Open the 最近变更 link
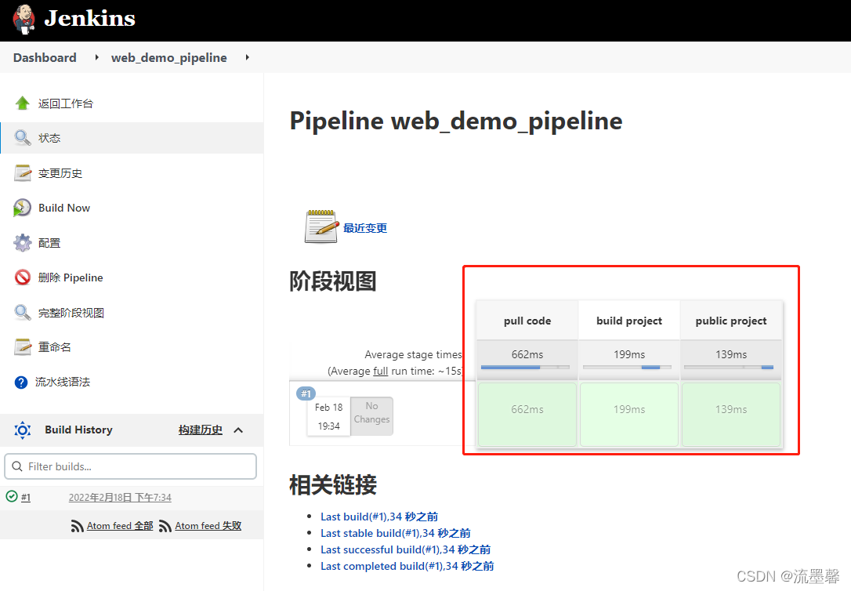The image size is (851, 591). coord(364,228)
